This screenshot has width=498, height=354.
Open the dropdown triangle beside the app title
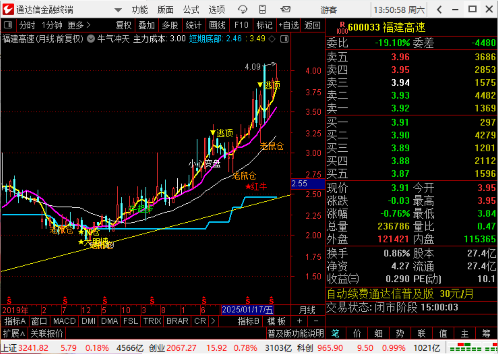[118, 10]
